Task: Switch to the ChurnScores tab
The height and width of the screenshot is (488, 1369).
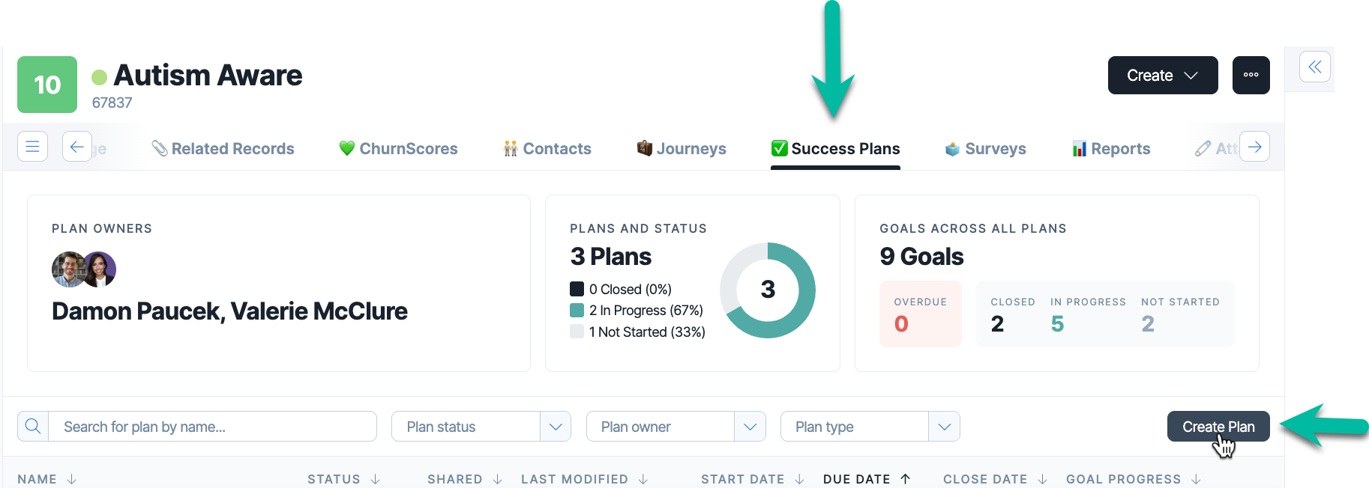Action: click(398, 149)
